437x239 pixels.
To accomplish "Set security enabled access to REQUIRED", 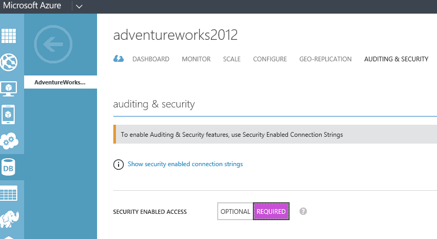I will 271,211.
